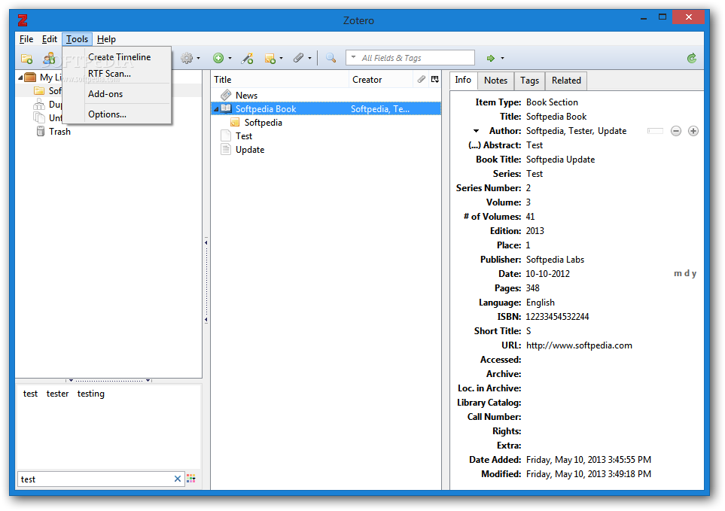Select the Trash collection row
Screen dimensions: 725x511
tap(109, 132)
